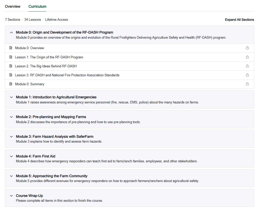Switch to the Overview tab
The height and width of the screenshot is (213, 258).
(x=13, y=6)
